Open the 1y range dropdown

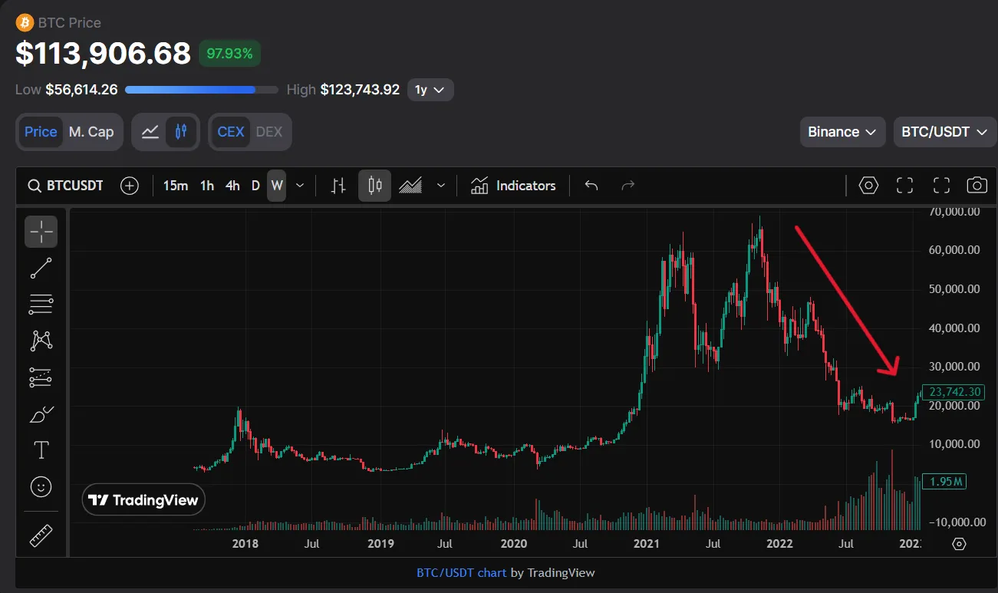[430, 90]
